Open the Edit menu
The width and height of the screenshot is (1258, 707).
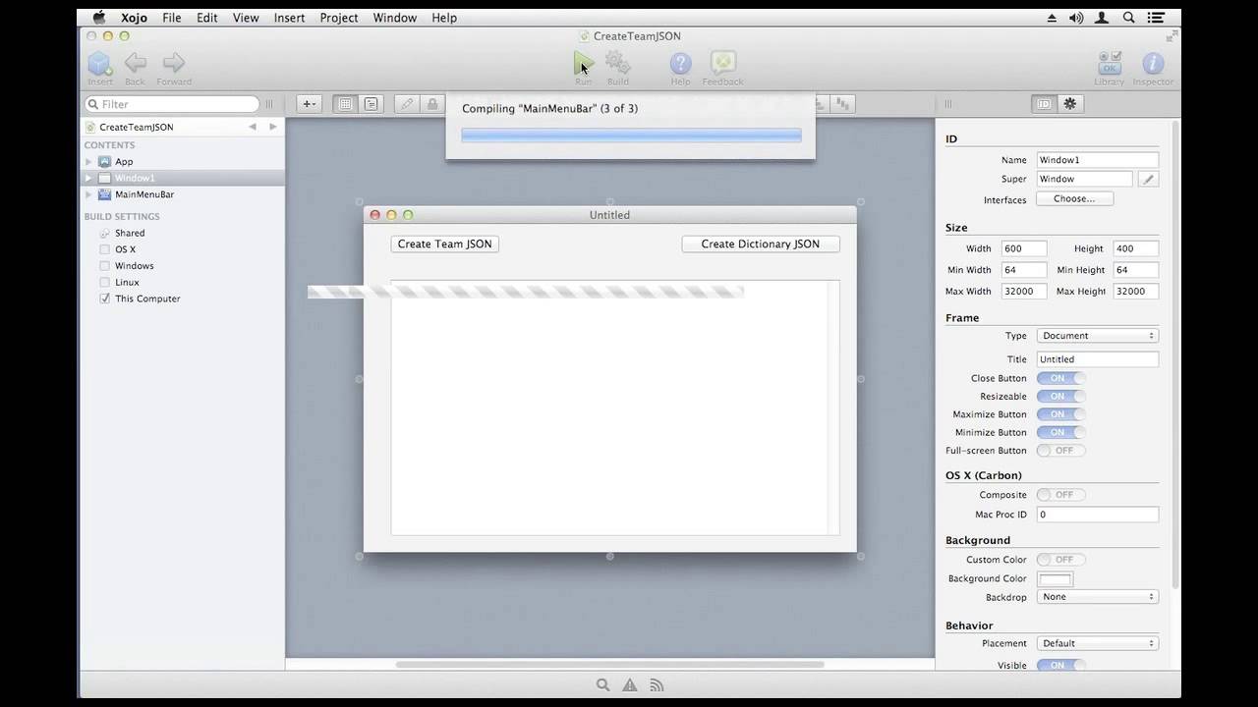(x=206, y=18)
